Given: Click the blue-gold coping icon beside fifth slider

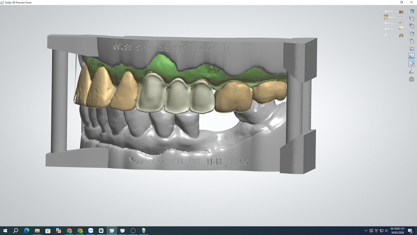Looking at the screenshot, I should [401, 35].
